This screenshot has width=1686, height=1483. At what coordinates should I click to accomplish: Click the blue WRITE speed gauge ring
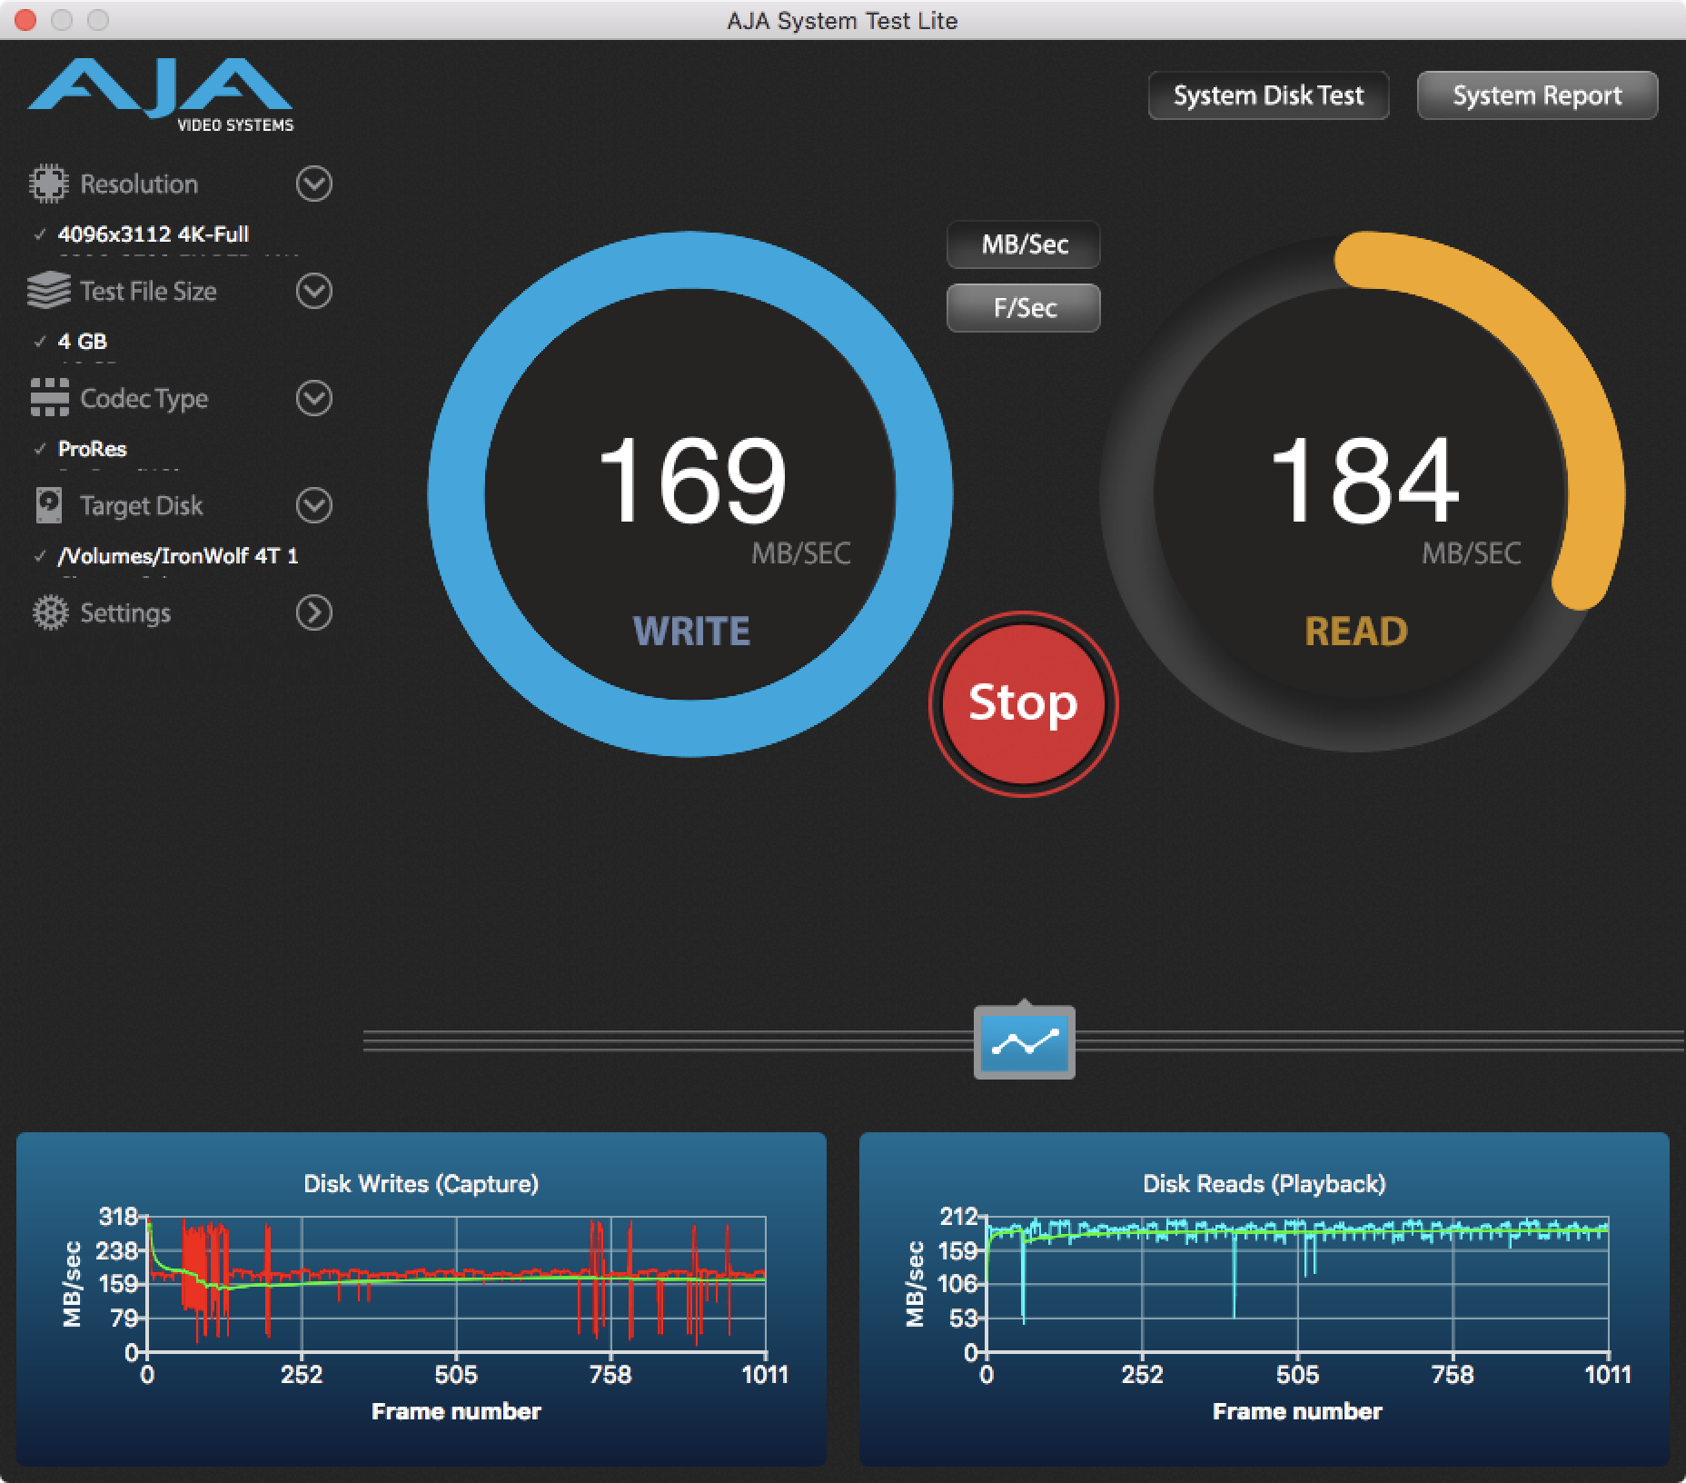(456, 495)
